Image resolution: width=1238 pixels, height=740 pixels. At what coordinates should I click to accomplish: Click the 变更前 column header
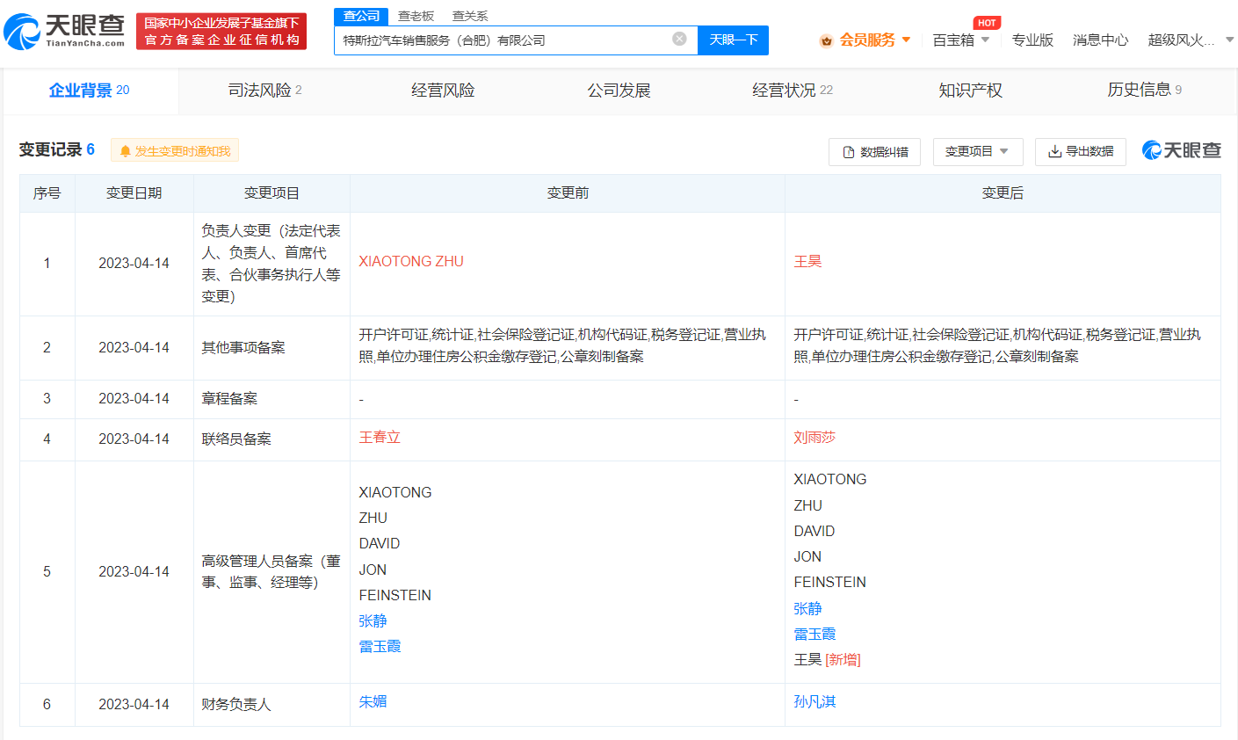[x=568, y=193]
